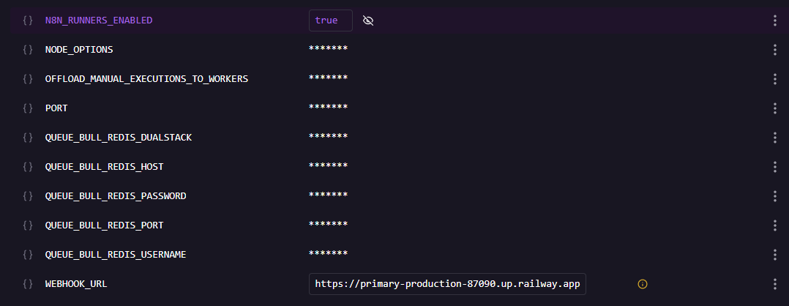The image size is (789, 306).
Task: Open three-dot menu for WEBHOOK_URL
Action: 774,284
